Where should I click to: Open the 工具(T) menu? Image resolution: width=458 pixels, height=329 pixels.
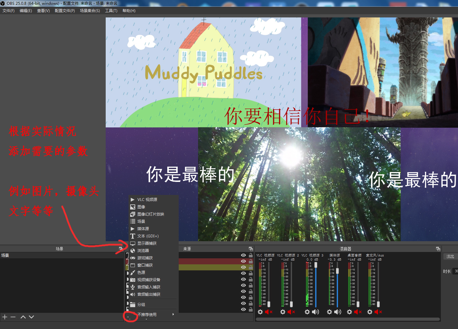(111, 11)
